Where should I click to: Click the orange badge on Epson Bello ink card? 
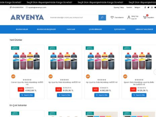pos(125,76)
